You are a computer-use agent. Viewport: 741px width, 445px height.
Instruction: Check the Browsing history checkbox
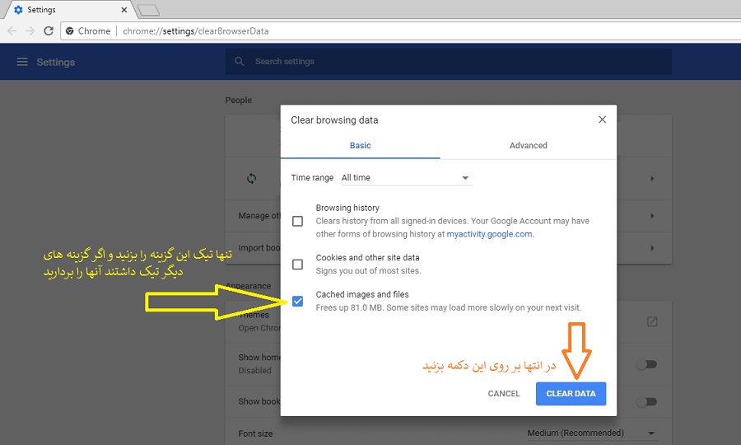point(298,221)
